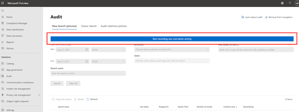Click Remove from navigation
Screen dimensions: 299x112
point(280,17)
